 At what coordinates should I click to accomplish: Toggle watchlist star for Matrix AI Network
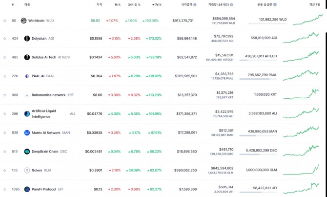[5, 132]
